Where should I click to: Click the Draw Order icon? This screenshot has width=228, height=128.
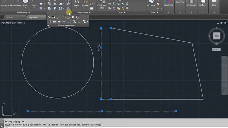click(x=84, y=22)
